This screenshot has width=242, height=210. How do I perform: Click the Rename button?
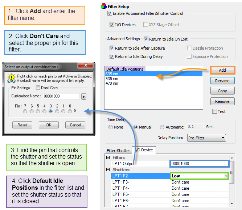pyautogui.click(x=222, y=81)
